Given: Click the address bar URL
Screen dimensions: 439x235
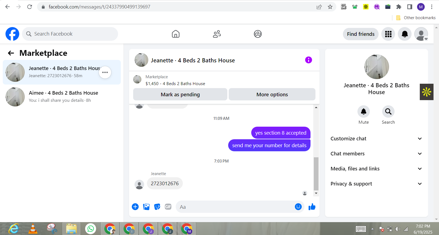Looking at the screenshot, I should (99, 7).
